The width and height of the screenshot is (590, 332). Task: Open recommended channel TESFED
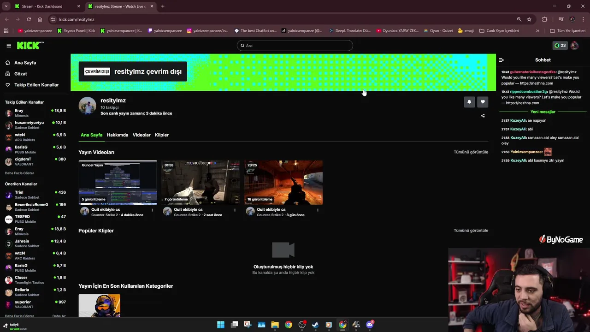click(35, 219)
